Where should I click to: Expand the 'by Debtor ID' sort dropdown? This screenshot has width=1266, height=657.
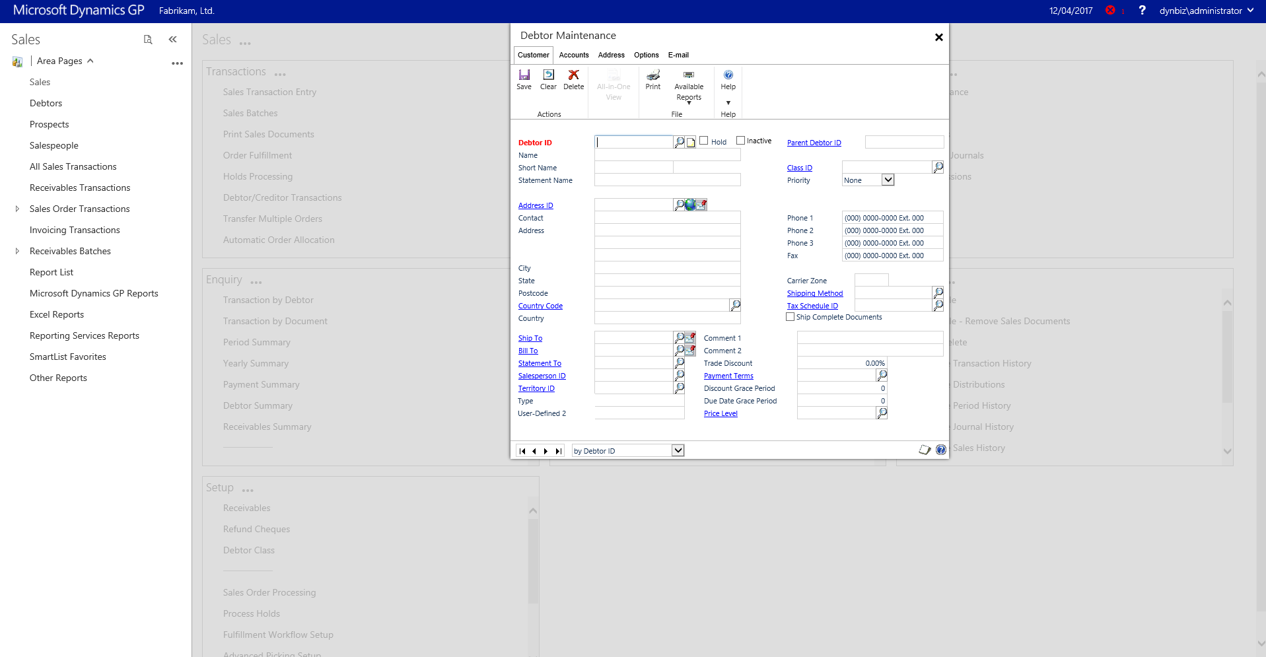(678, 450)
